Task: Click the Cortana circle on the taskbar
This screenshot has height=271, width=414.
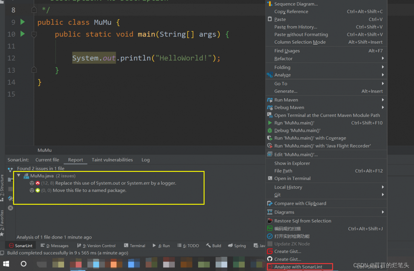Action: [23, 264]
